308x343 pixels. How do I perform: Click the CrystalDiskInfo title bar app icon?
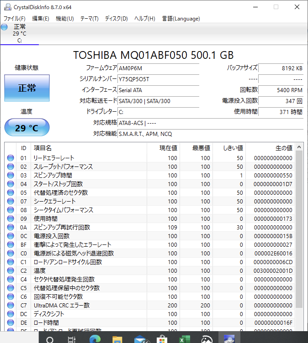click(x=8, y=7)
